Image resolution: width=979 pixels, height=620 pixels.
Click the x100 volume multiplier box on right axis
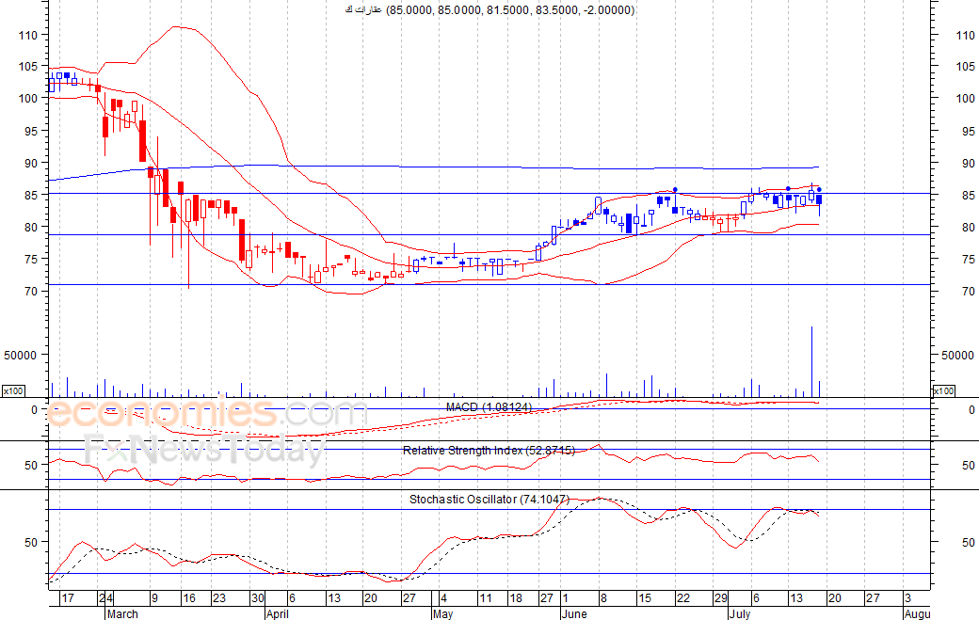[x=943, y=391]
